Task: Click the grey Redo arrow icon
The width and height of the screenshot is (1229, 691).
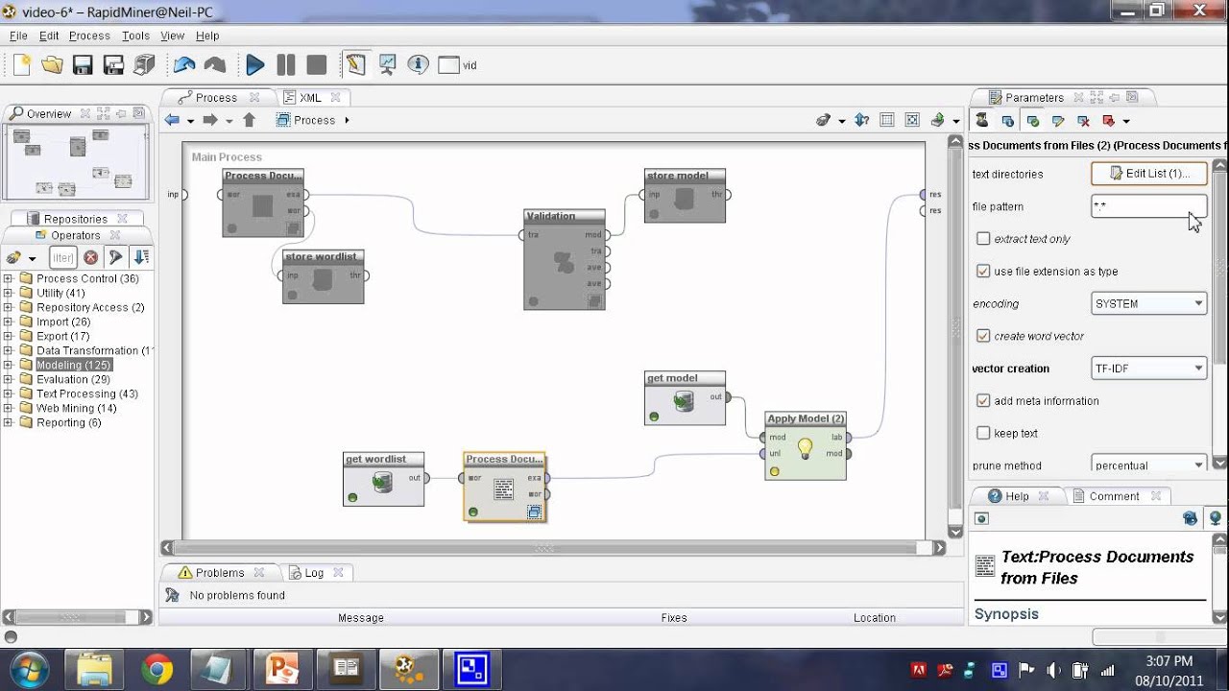Action: click(x=215, y=65)
